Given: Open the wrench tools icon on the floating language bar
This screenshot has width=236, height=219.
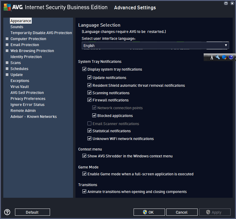Looking at the screenshot, I should pyautogui.click(x=218, y=57).
